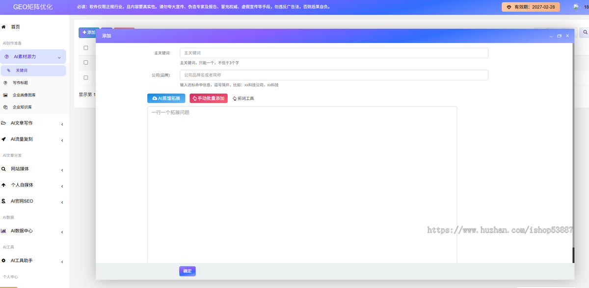Image resolution: width=589 pixels, height=288 pixels.
Task: Click the magnifier icon beside 网站媒体
Action: (x=4, y=169)
